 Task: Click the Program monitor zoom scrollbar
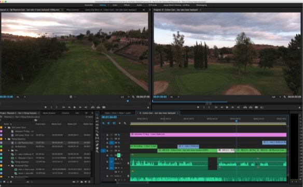tap(209, 104)
